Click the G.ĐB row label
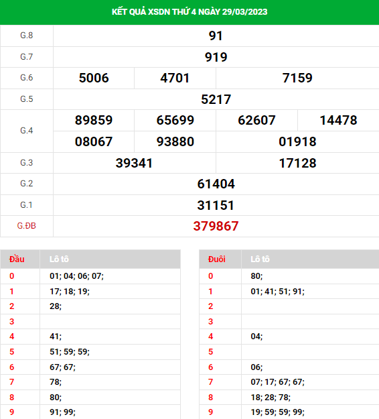The image size is (379, 419). pos(26,226)
